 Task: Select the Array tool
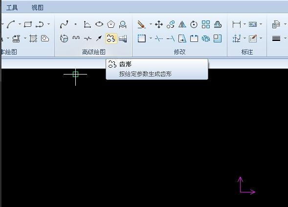[x=206, y=24]
